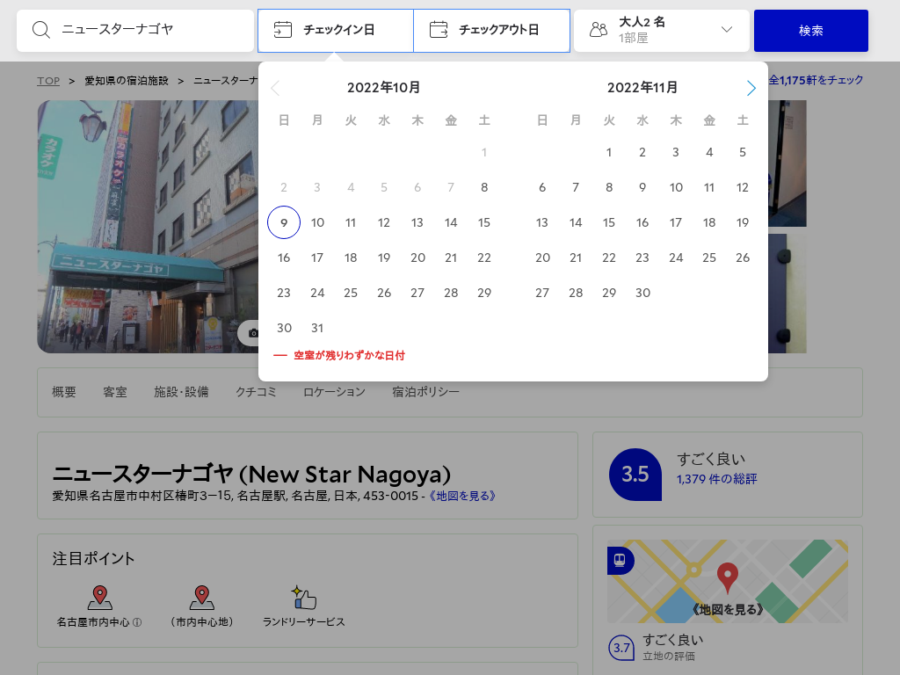This screenshot has height=675, width=900.
Task: Click 《地図を見る》 link beside address
Action: (x=462, y=496)
